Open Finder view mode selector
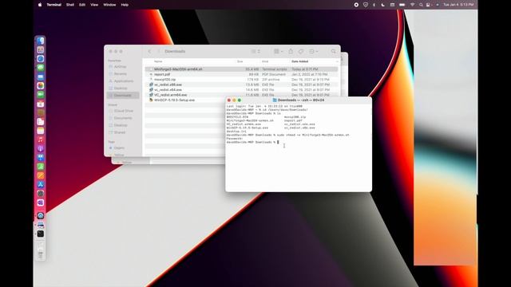The image size is (511, 287). tap(255, 51)
